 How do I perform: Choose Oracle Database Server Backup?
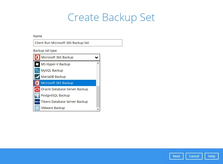tap(65, 89)
